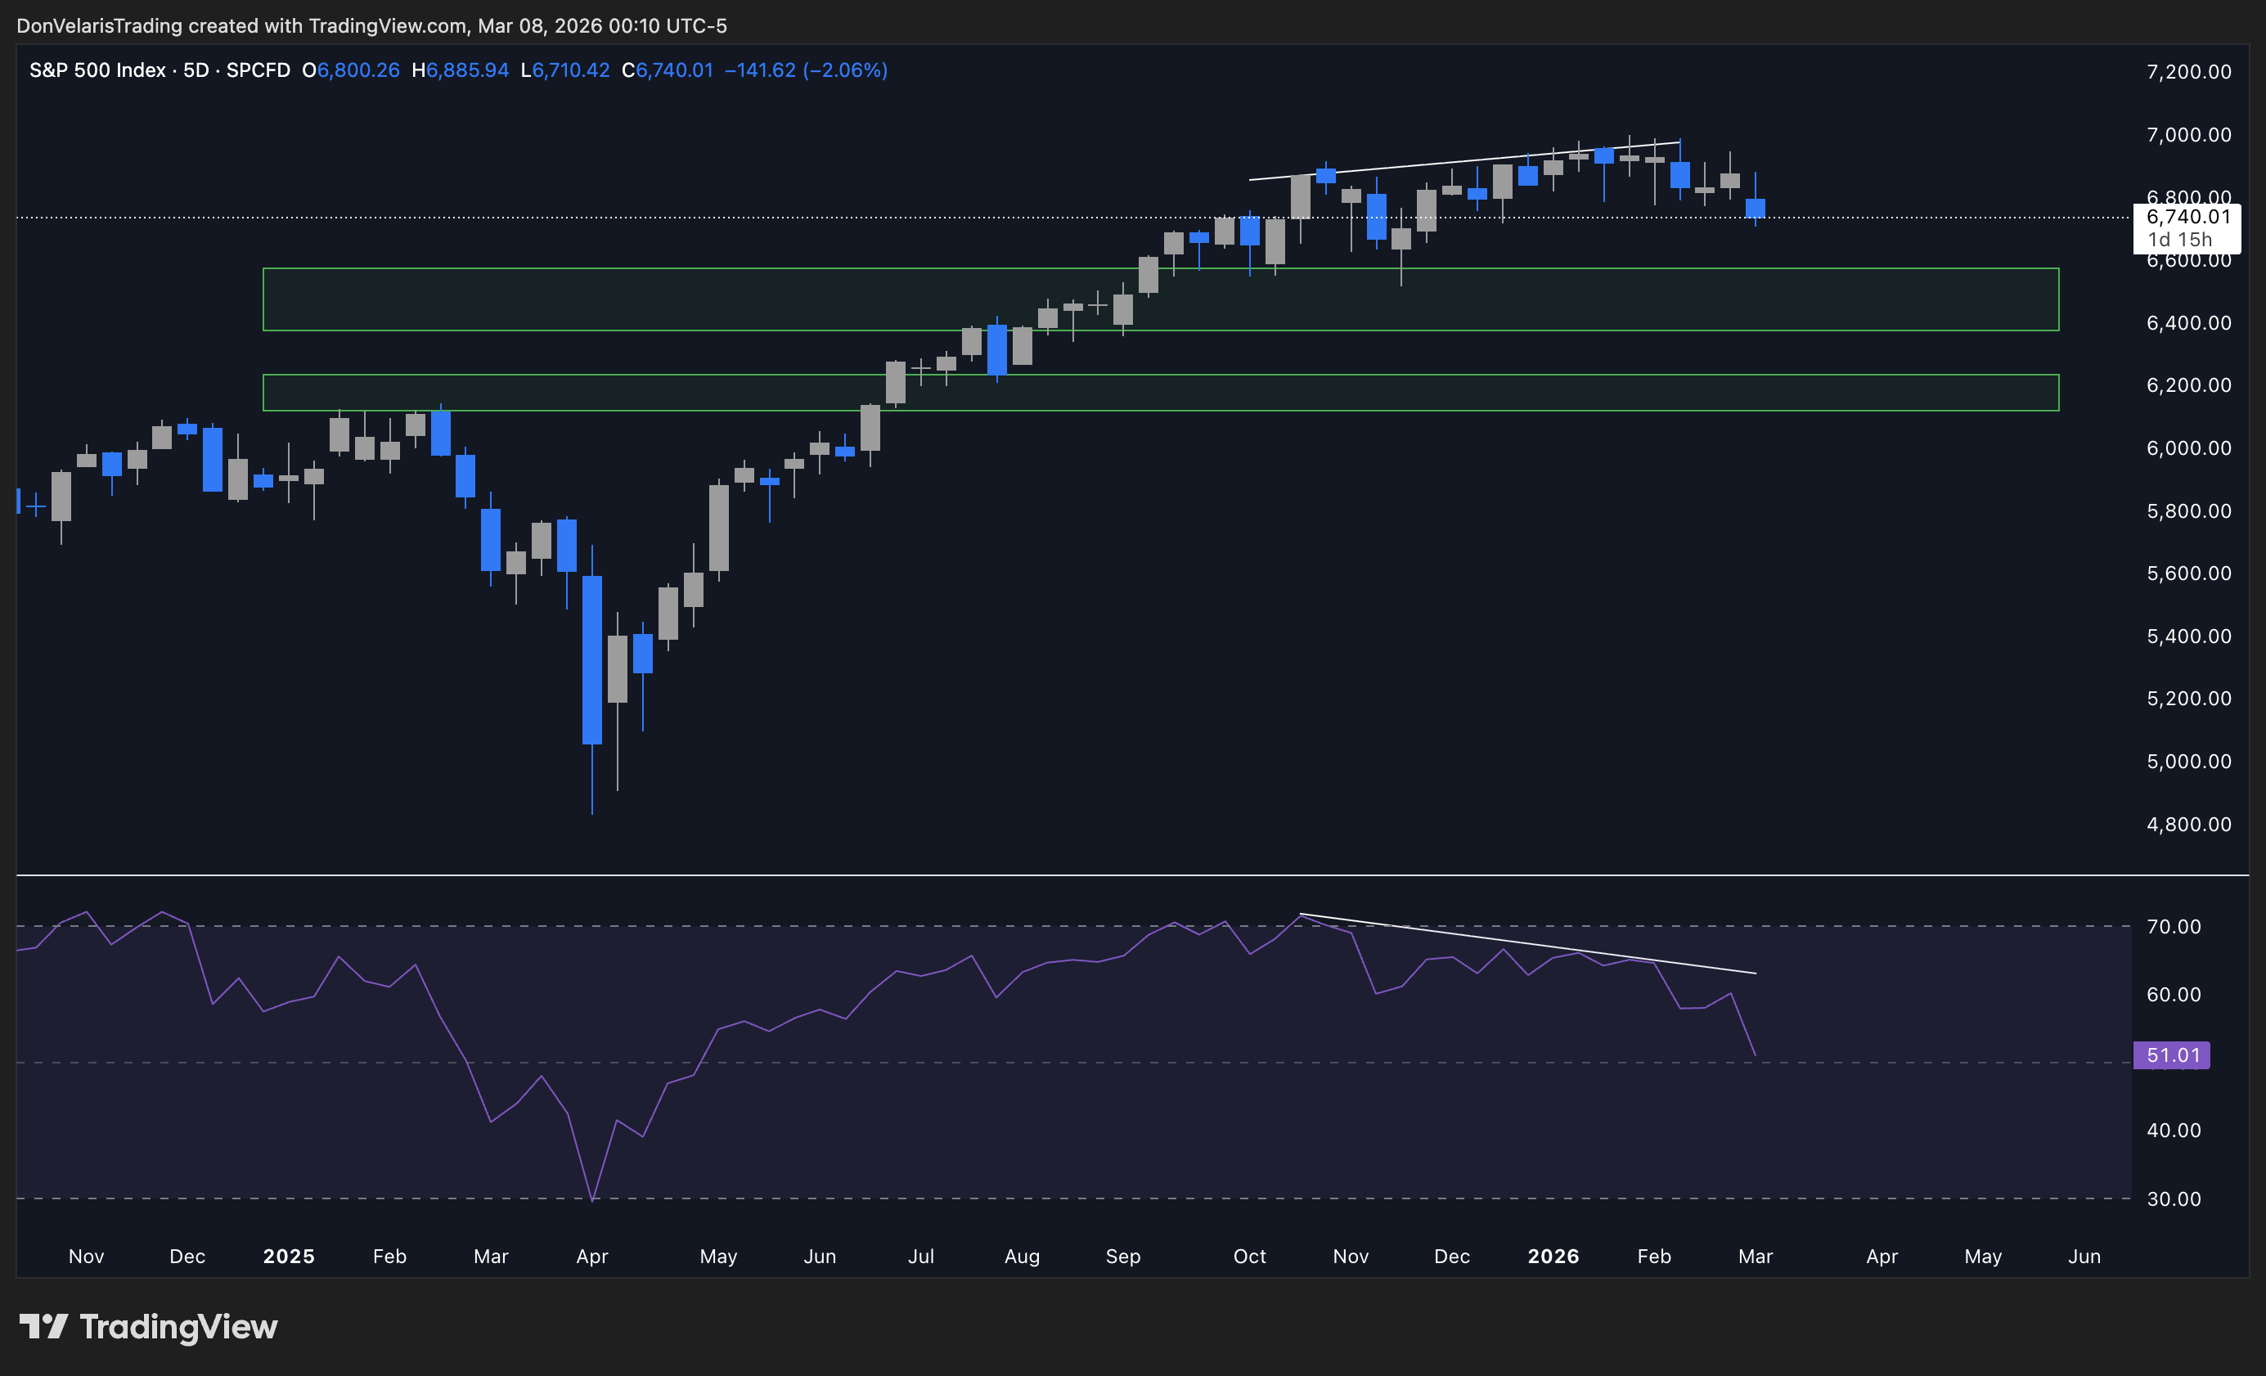Click the close value C6,740.01 in header
The width and height of the screenshot is (2266, 1376).
click(668, 70)
